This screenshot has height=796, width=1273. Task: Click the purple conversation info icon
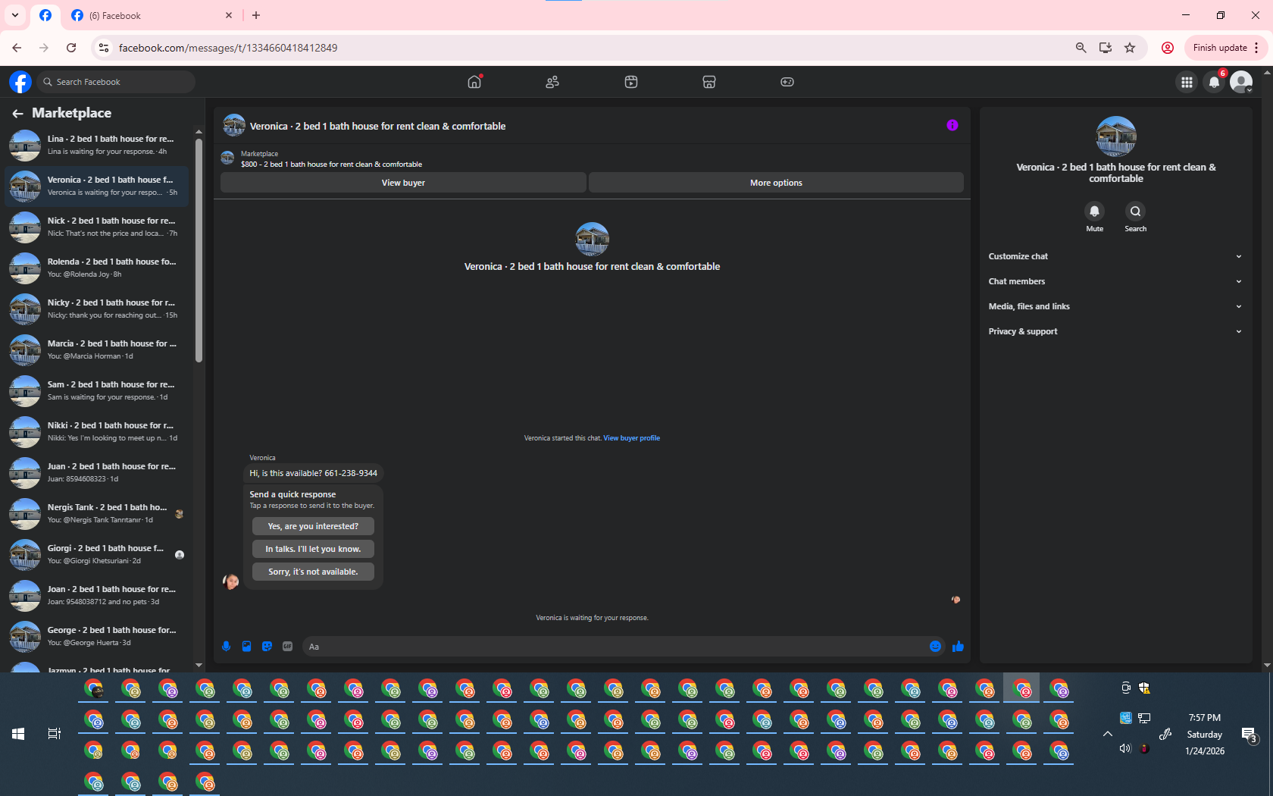click(952, 126)
